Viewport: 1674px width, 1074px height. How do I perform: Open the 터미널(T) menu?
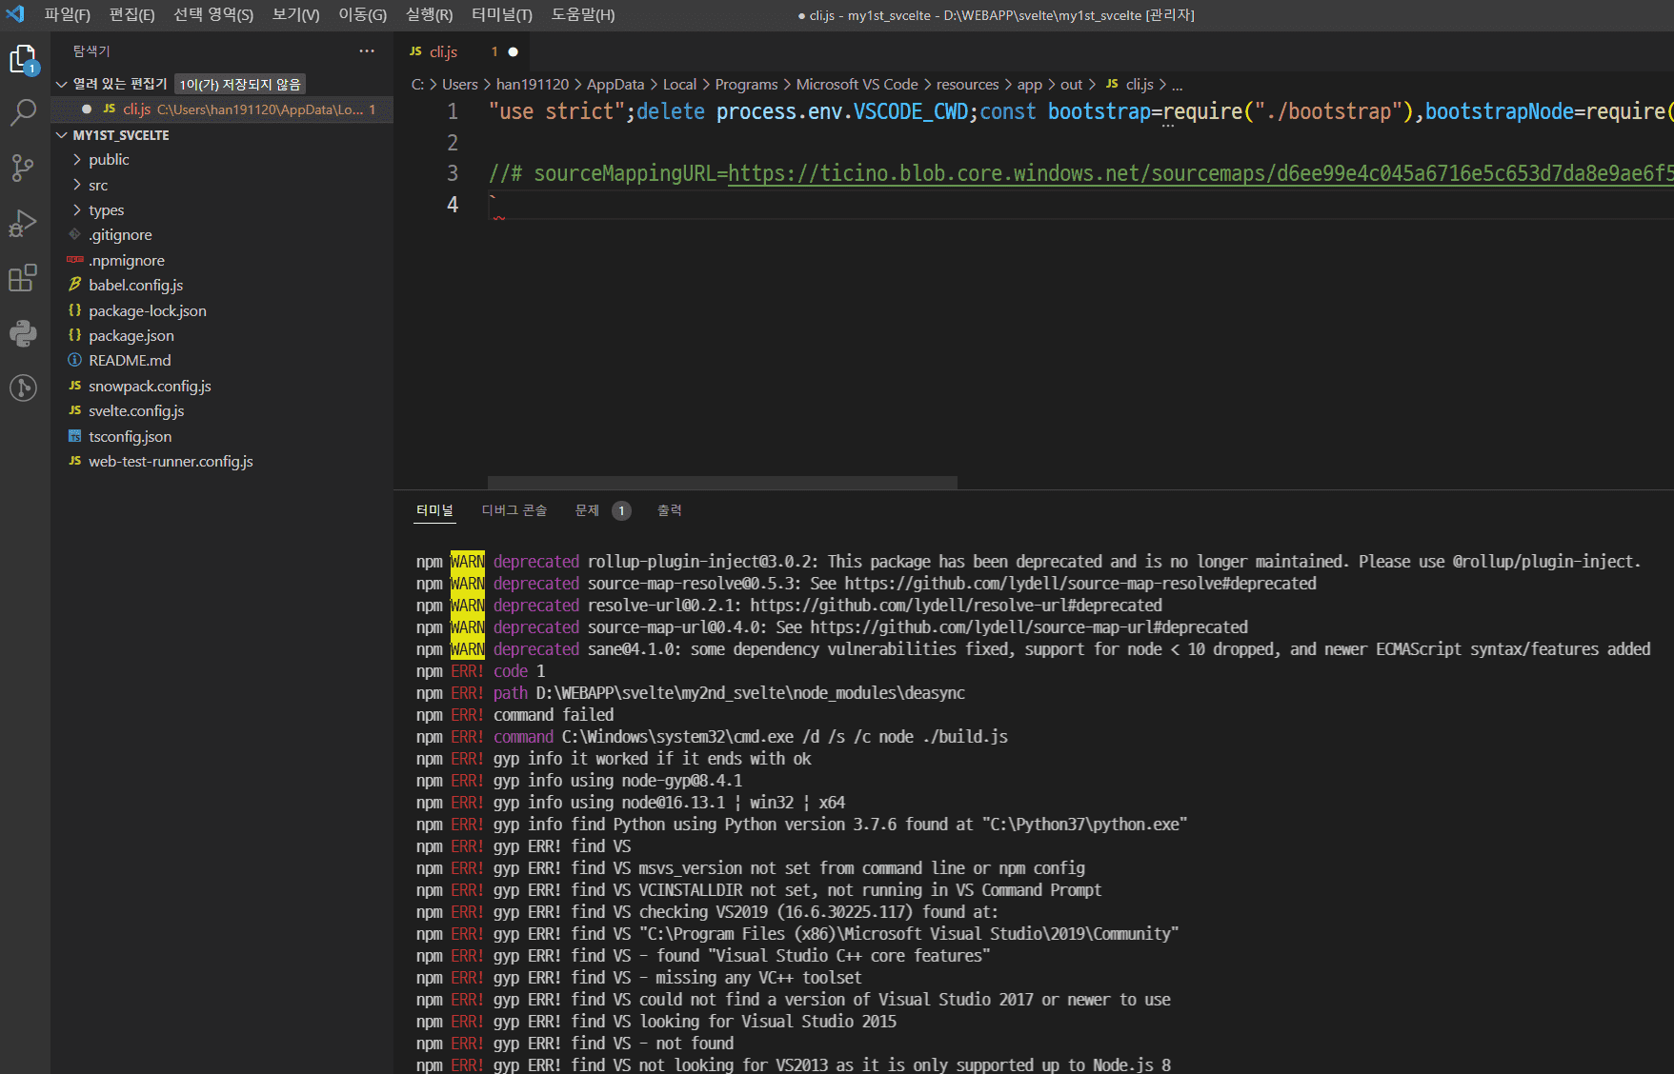tap(501, 14)
